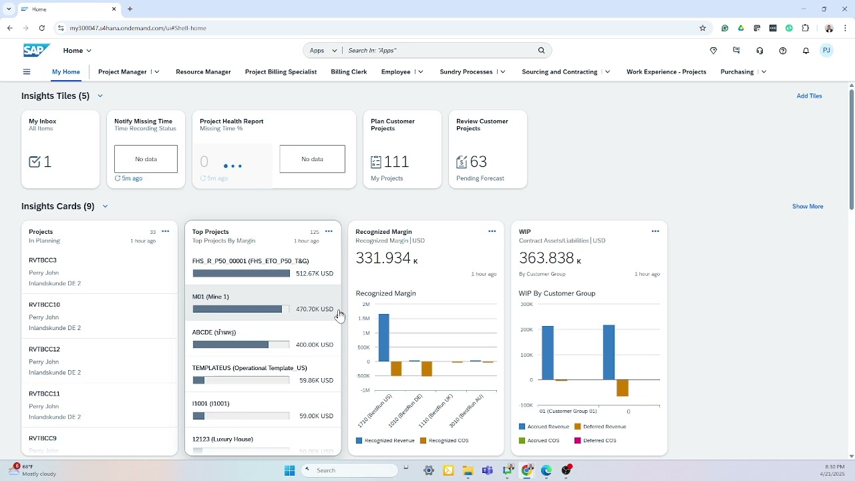Refresh the Notify Missing Time tile
Viewport: 855px width, 481px height.
click(118, 178)
